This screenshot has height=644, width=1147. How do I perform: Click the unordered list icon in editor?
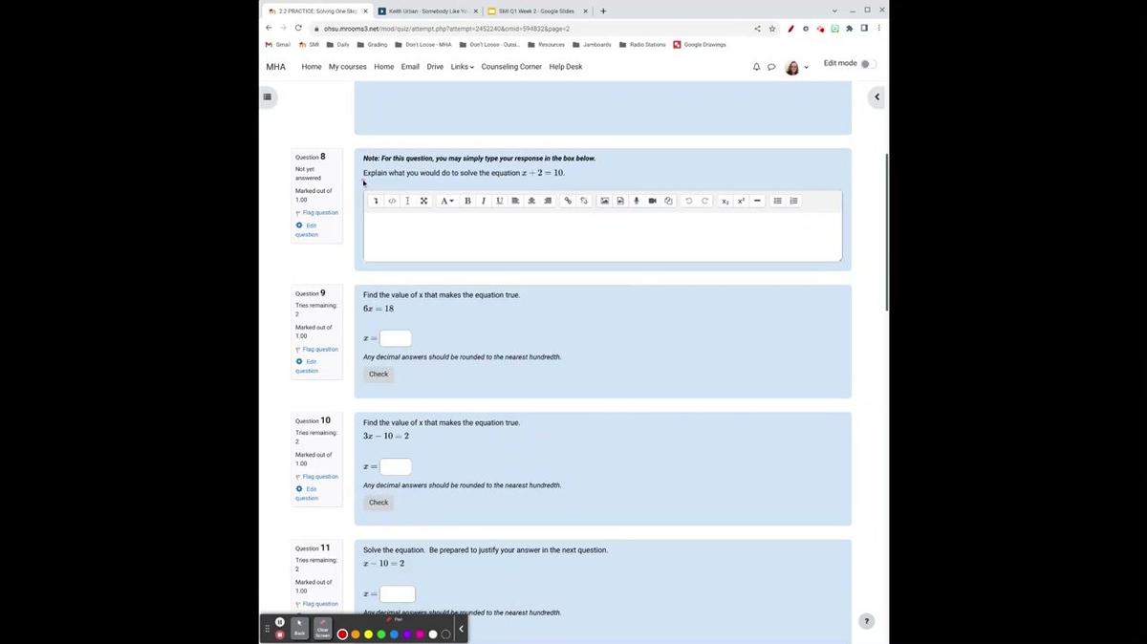pos(778,201)
